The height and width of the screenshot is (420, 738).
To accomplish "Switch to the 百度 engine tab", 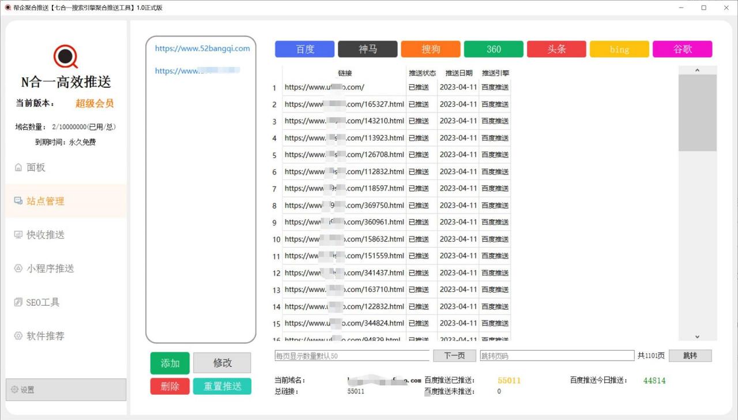I will pyautogui.click(x=305, y=49).
